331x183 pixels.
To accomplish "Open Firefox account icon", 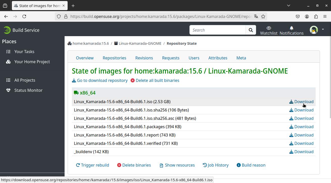I will (x=307, y=16).
